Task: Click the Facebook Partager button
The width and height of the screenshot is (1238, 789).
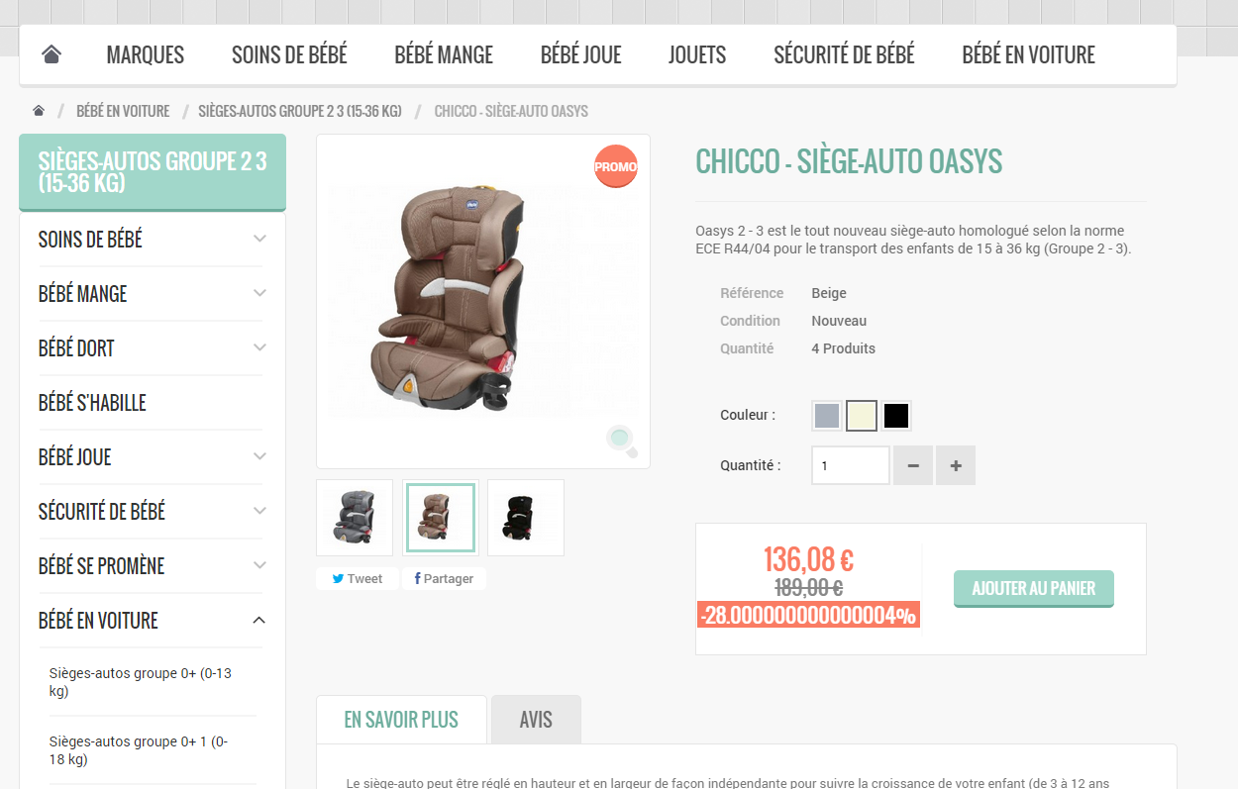Action: (444, 578)
